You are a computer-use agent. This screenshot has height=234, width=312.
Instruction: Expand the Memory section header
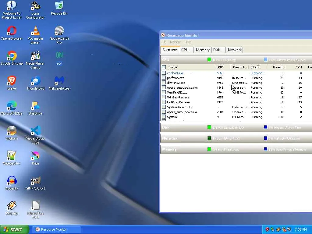[236, 149]
